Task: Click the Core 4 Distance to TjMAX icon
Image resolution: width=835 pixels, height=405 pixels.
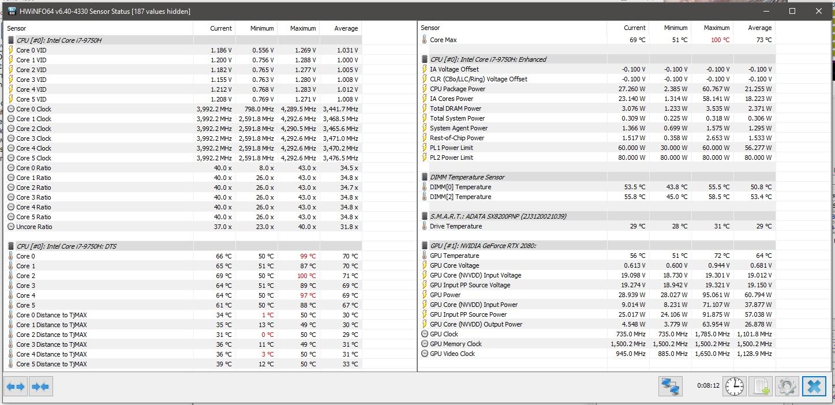Action: coord(11,354)
